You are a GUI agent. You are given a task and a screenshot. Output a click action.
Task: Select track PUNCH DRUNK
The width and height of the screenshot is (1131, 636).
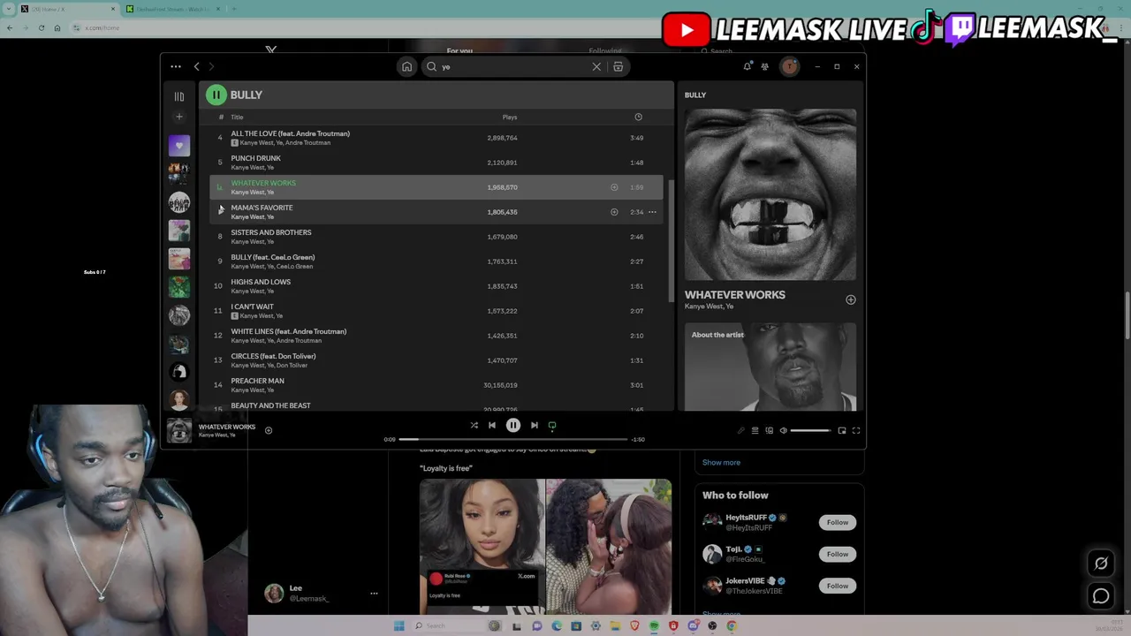tap(436, 163)
